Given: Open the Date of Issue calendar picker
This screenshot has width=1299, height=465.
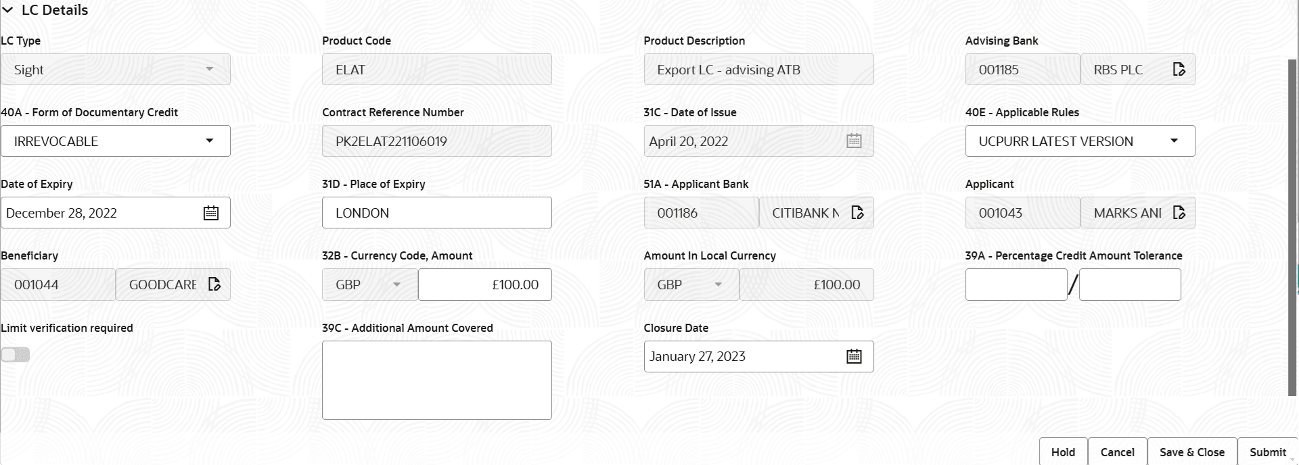Looking at the screenshot, I should 853,141.
